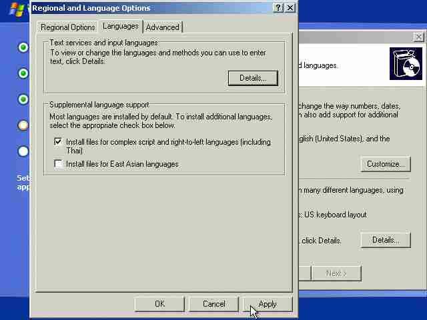
Task: Click Apply to save language settings
Action: coord(267,304)
